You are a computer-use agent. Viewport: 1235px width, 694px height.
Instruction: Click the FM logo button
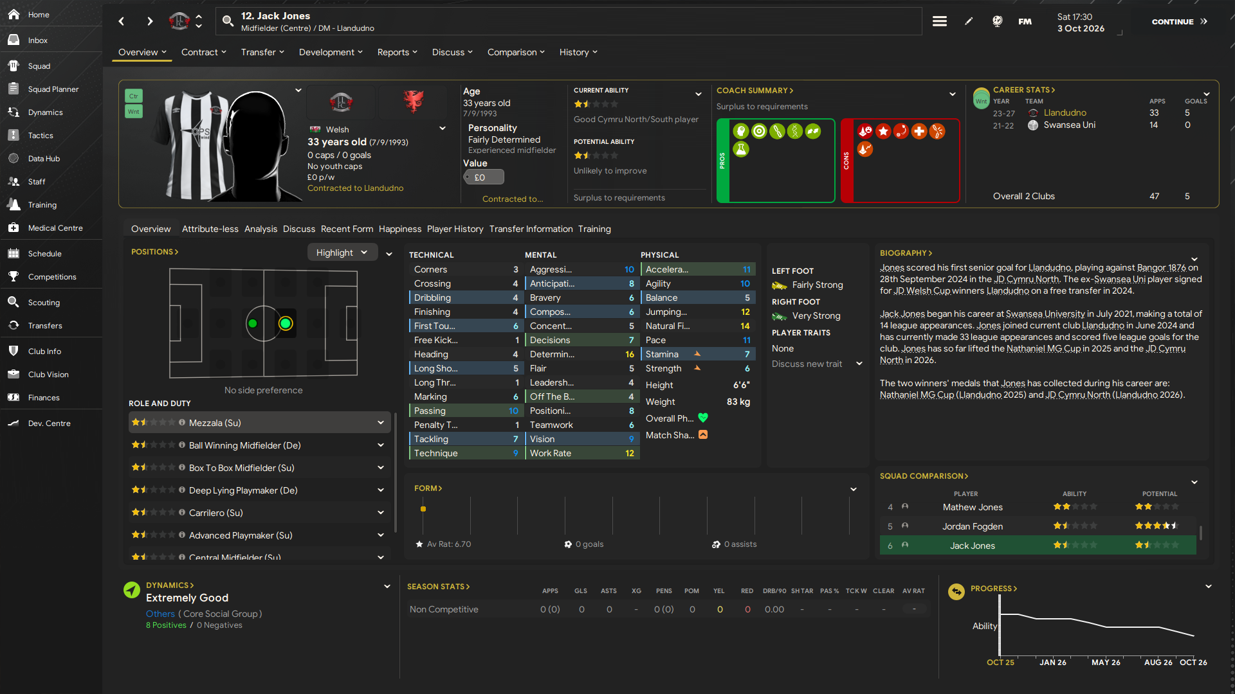[x=1025, y=21]
